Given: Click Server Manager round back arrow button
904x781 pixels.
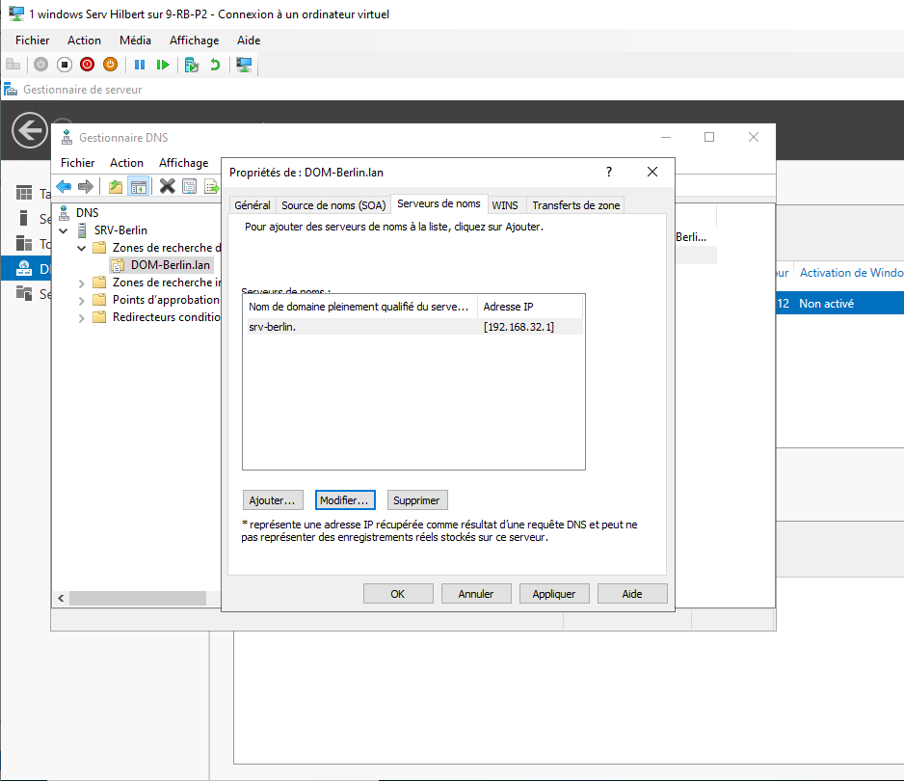Looking at the screenshot, I should pos(30,130).
